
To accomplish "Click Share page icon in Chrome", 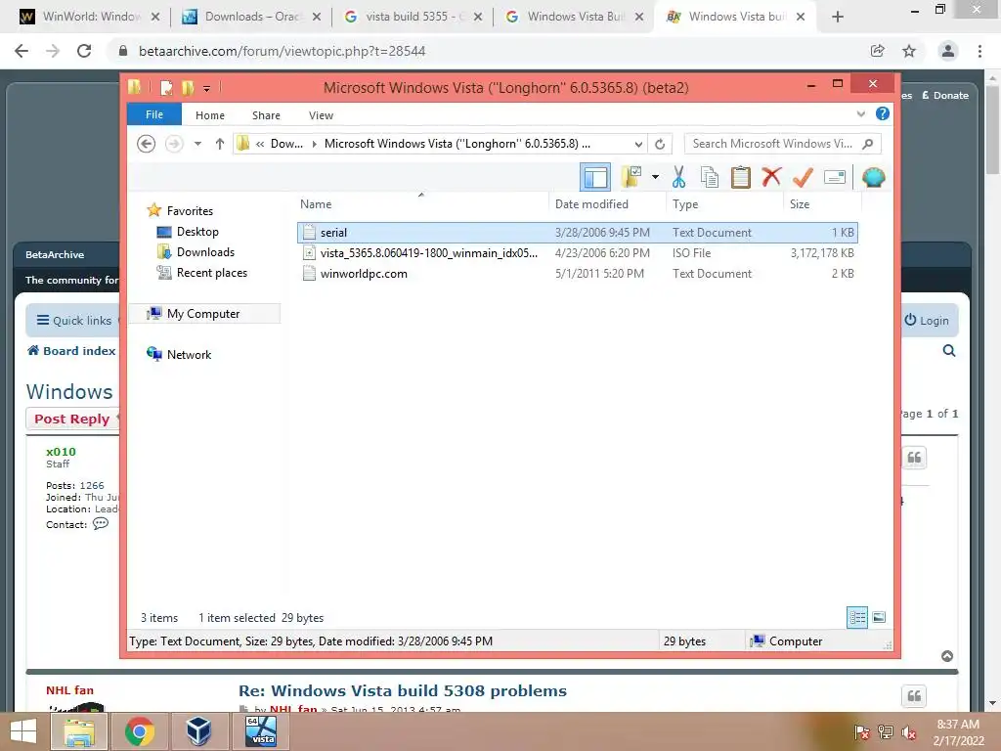I will tap(878, 51).
